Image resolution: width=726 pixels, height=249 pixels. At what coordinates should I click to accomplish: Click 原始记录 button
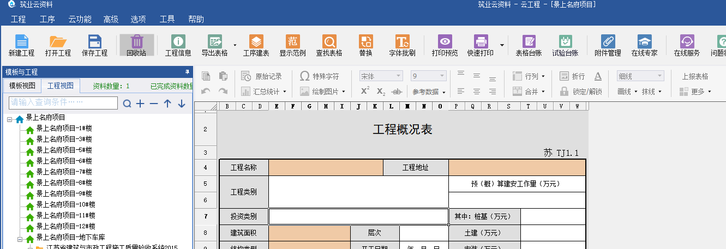tap(262, 76)
